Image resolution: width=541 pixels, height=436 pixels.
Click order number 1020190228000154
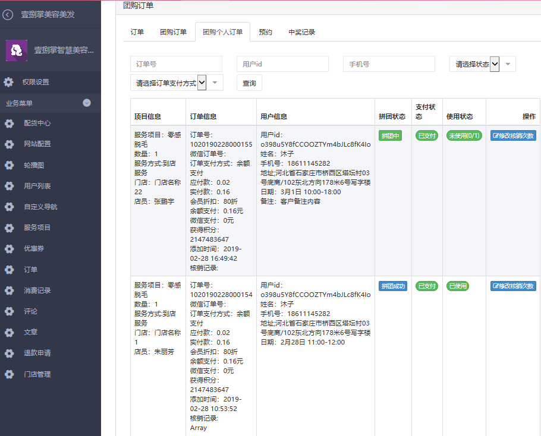221,295
